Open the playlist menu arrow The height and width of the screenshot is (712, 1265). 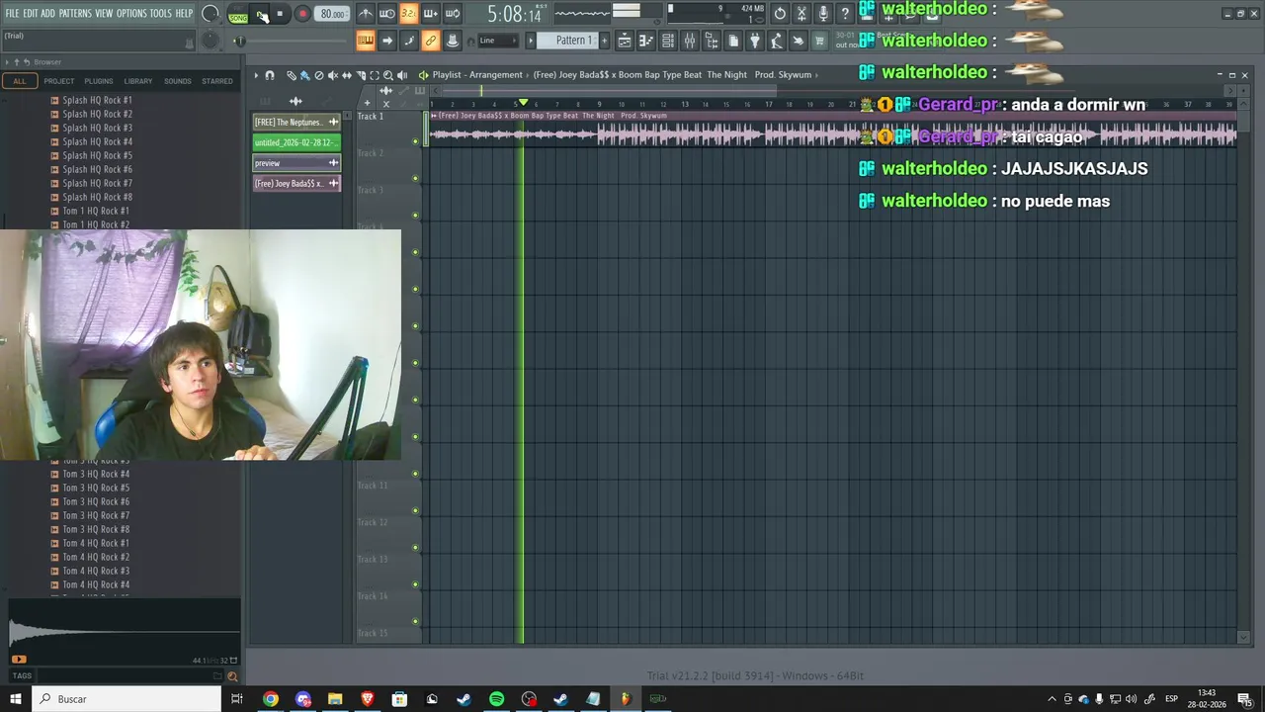coord(256,75)
